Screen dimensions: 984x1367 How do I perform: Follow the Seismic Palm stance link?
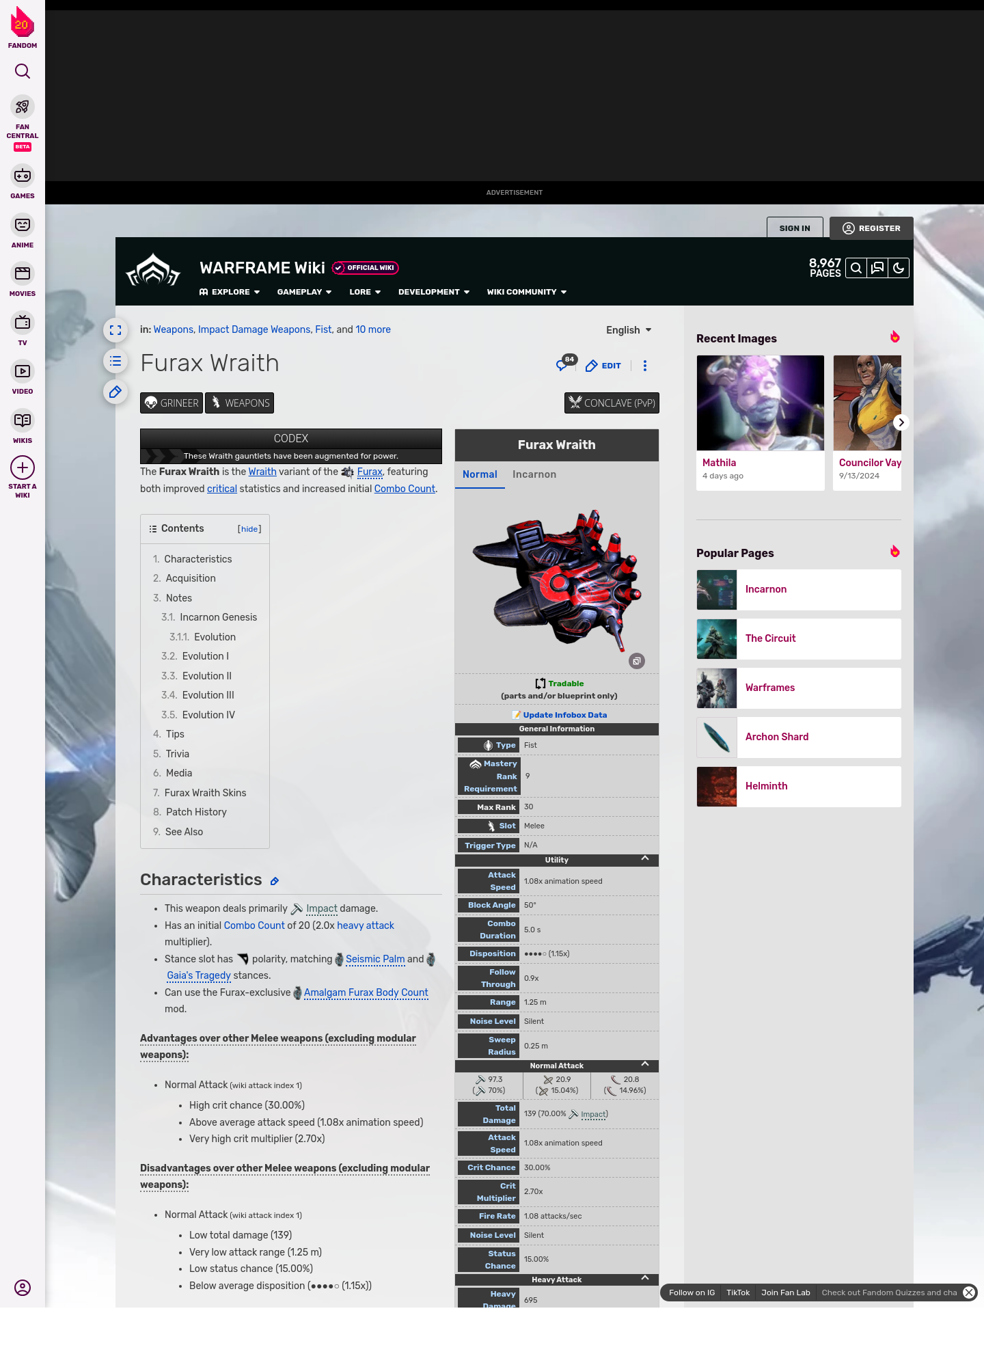point(375,959)
